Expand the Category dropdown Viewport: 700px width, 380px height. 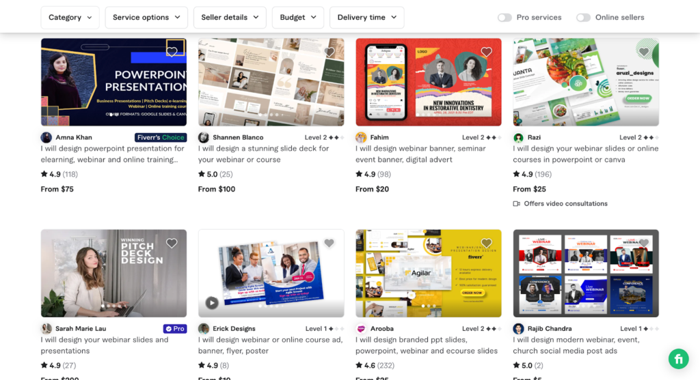[70, 17]
